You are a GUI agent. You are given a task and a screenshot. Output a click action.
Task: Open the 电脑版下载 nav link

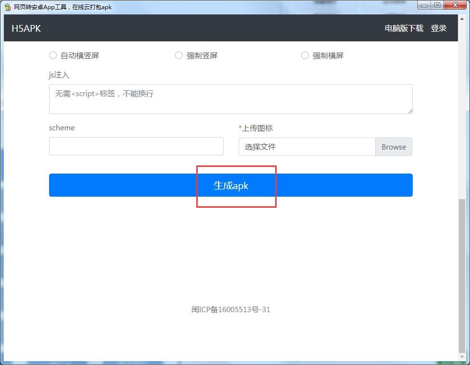click(x=404, y=28)
